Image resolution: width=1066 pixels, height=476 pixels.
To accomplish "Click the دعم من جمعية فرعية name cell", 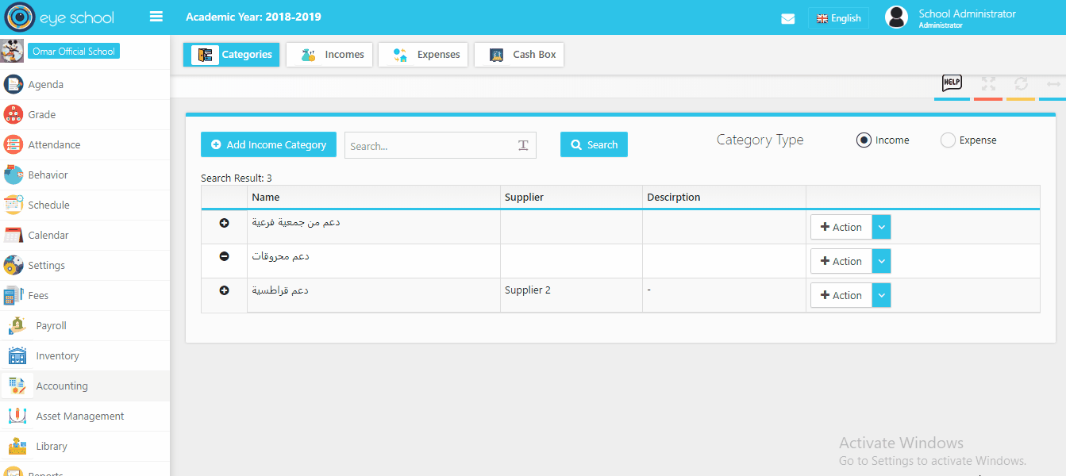I will [374, 227].
